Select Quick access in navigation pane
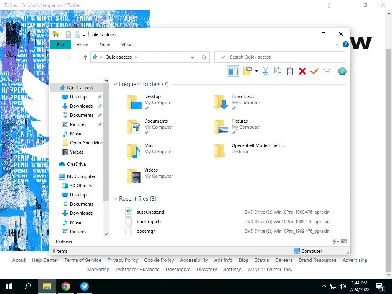The height and width of the screenshot is (294, 392). [x=77, y=88]
